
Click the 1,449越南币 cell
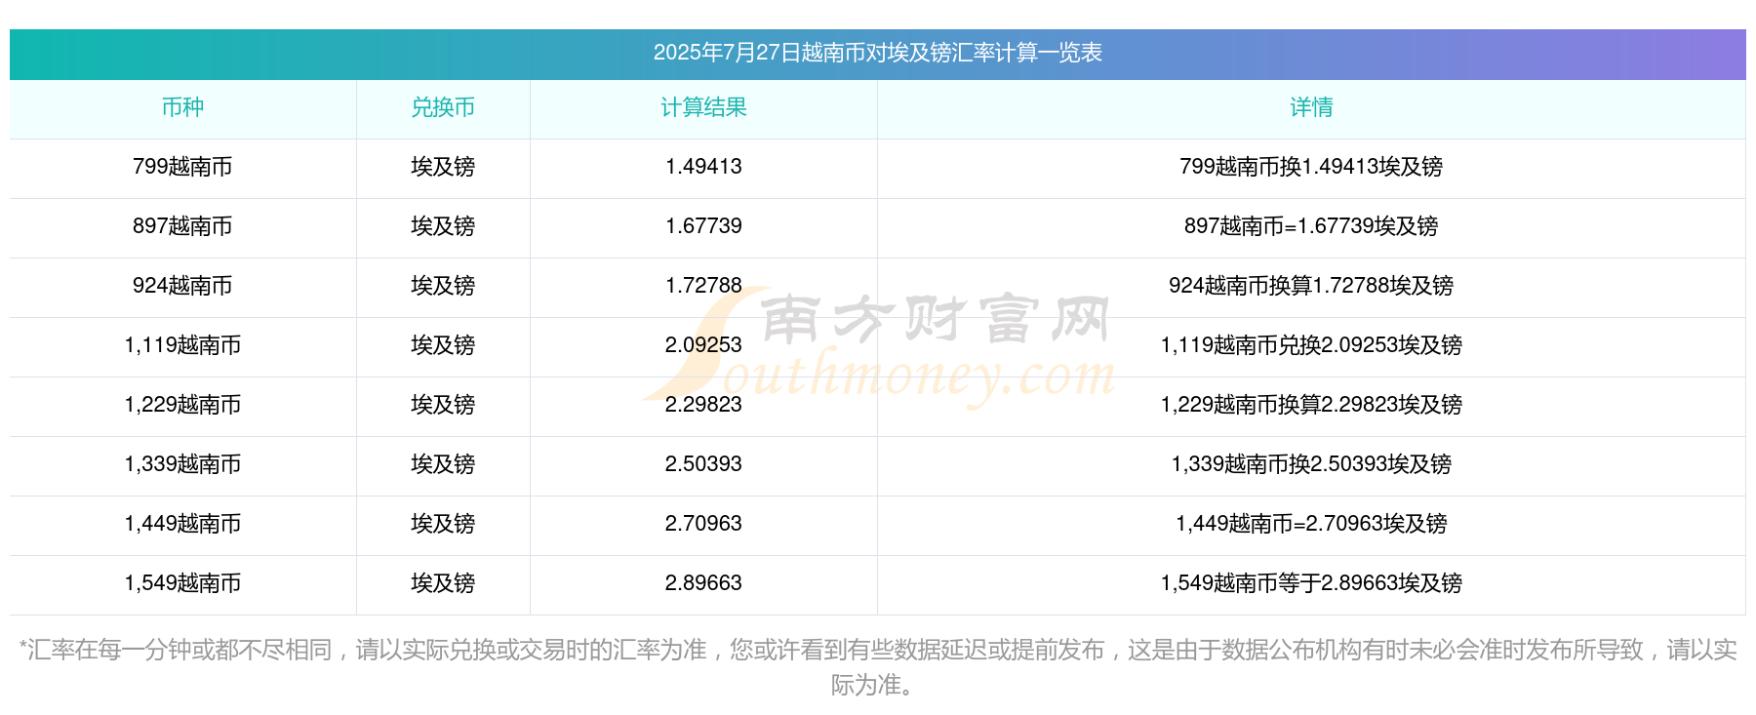tap(182, 524)
